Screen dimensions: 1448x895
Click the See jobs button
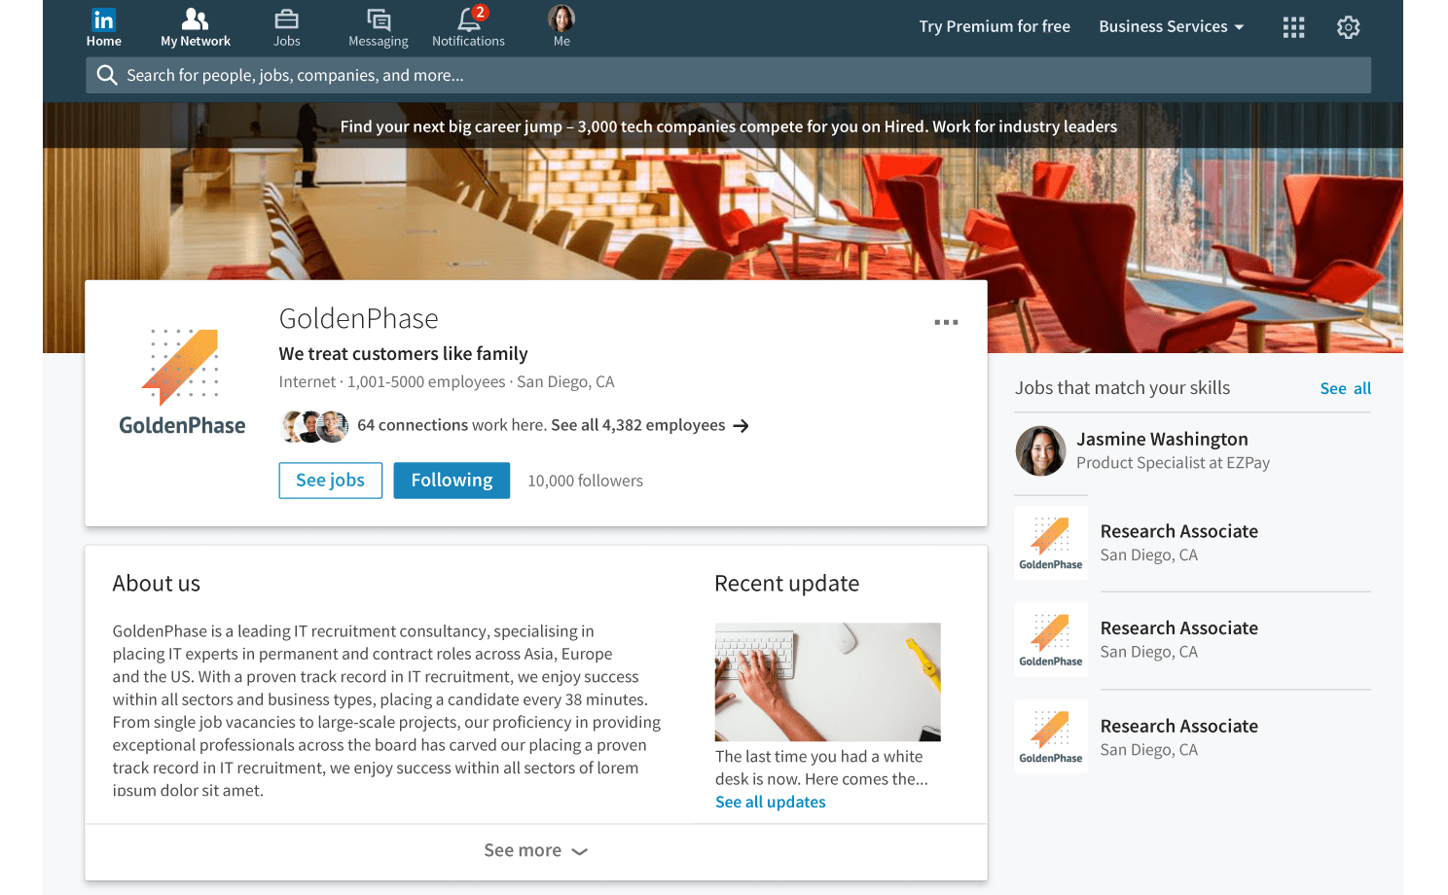(330, 481)
